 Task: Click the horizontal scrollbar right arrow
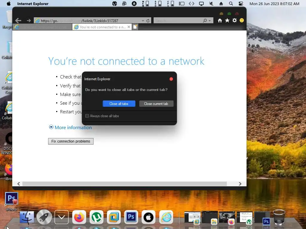pos(240,184)
